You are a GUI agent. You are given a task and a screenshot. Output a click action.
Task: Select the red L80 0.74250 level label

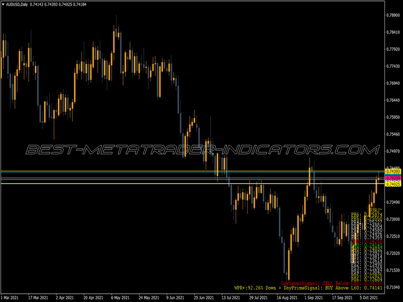click(x=366, y=242)
